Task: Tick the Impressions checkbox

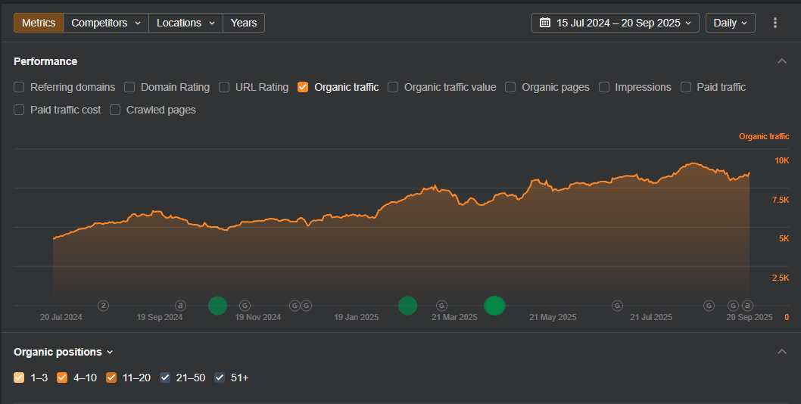Action: tap(604, 87)
